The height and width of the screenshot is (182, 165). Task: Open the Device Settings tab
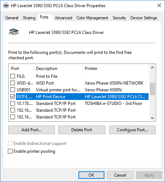[144, 18]
